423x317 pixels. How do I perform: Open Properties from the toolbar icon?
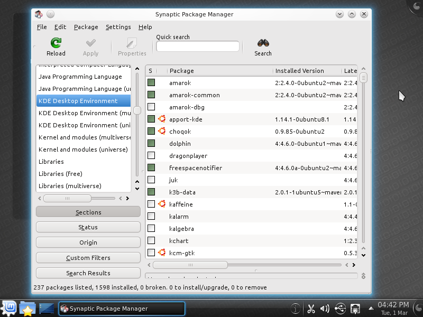tap(132, 44)
